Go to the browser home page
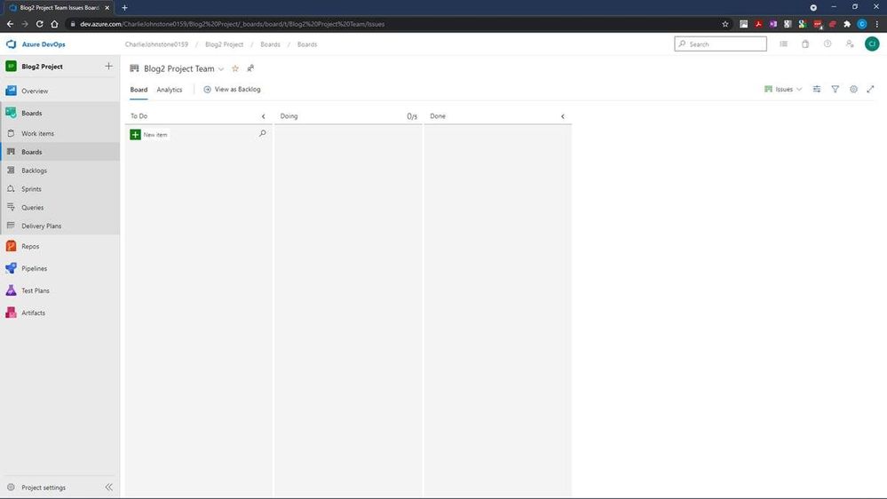Screen dimensions: 887x499 click(x=54, y=24)
